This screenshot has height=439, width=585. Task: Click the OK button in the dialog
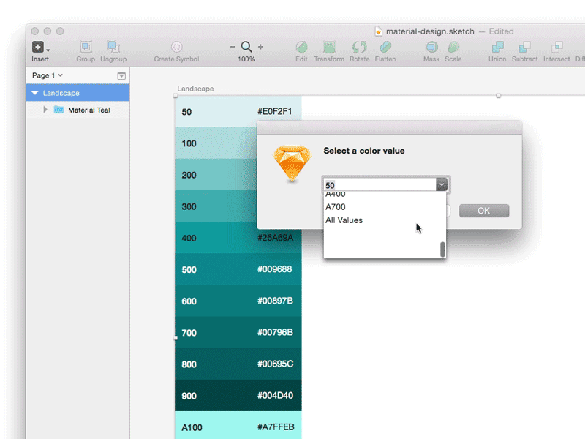(484, 210)
